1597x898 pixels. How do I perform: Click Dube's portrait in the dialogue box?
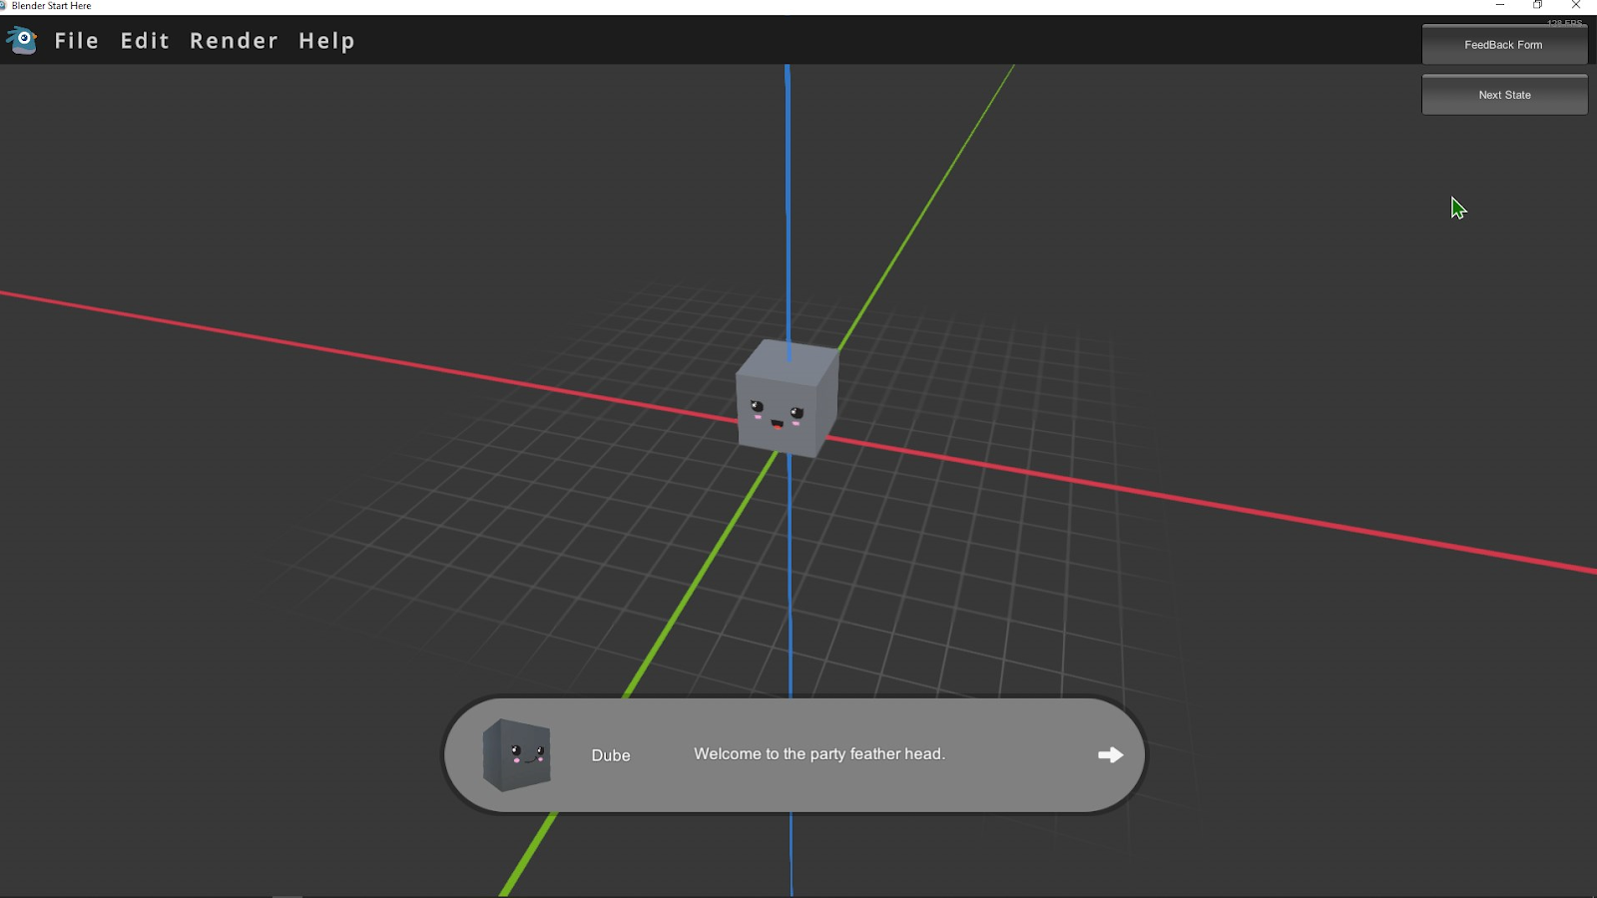click(517, 755)
